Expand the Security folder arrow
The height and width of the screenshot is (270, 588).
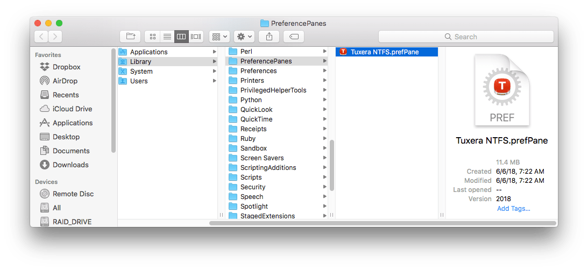coord(325,187)
